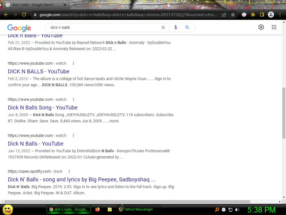Open the Extensions puzzle piece menu

tap(253, 15)
